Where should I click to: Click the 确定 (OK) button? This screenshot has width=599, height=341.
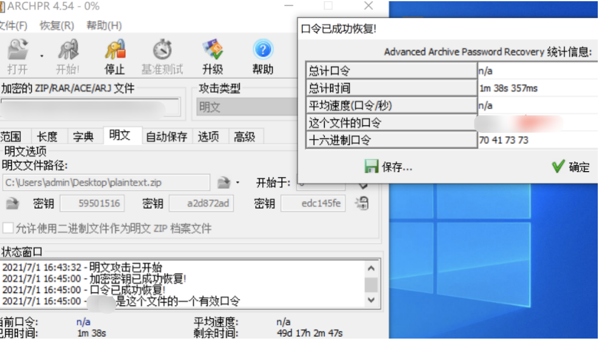pos(570,167)
